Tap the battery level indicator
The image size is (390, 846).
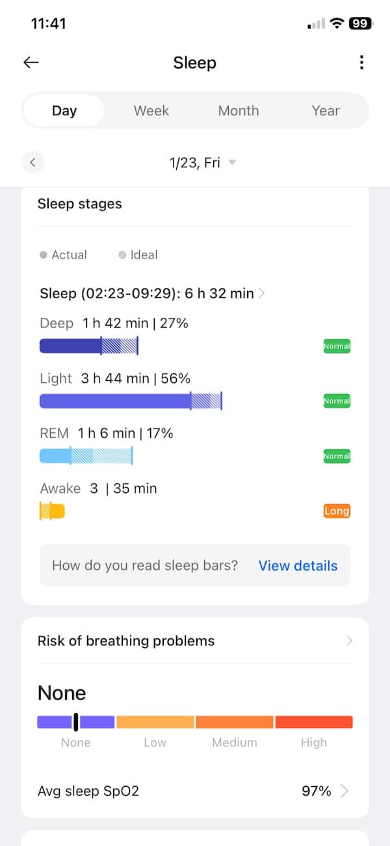[x=360, y=23]
